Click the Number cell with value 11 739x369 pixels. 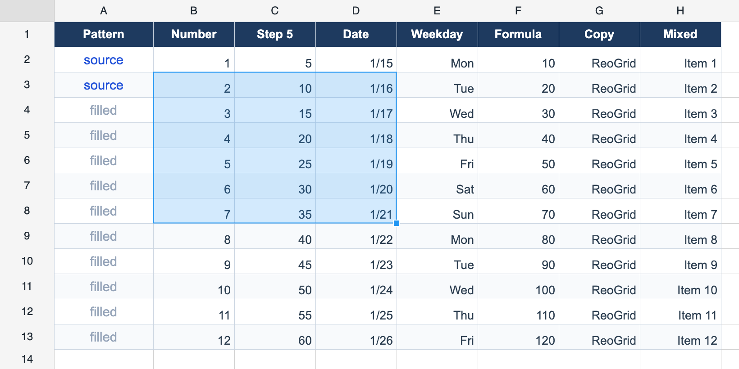[194, 312]
